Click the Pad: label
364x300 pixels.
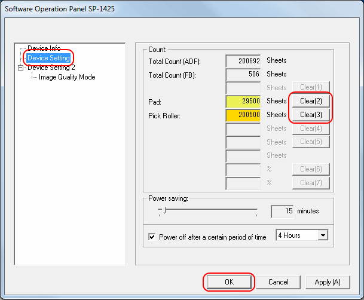tap(155, 102)
